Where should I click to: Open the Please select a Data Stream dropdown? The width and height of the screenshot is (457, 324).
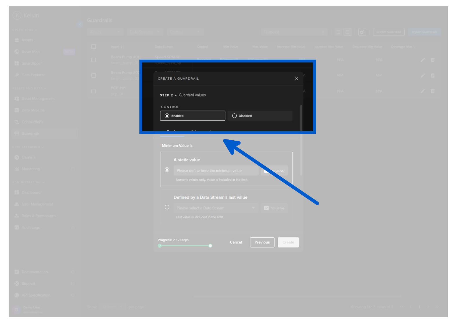216,208
